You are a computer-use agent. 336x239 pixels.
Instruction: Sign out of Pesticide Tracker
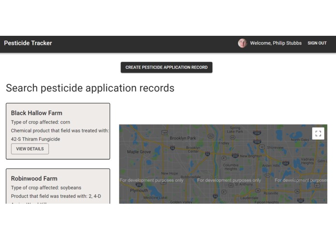[x=317, y=43]
